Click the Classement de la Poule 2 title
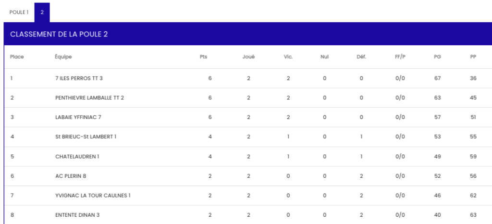 tap(61, 34)
